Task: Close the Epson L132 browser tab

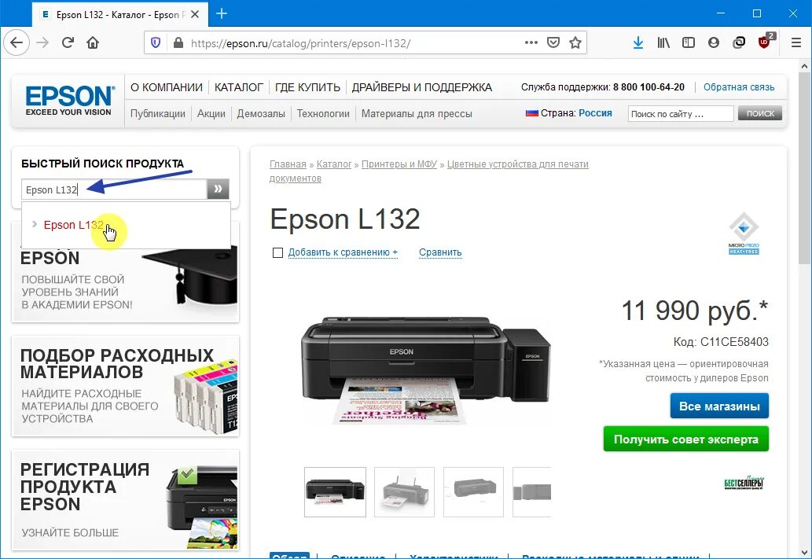Action: [x=195, y=14]
